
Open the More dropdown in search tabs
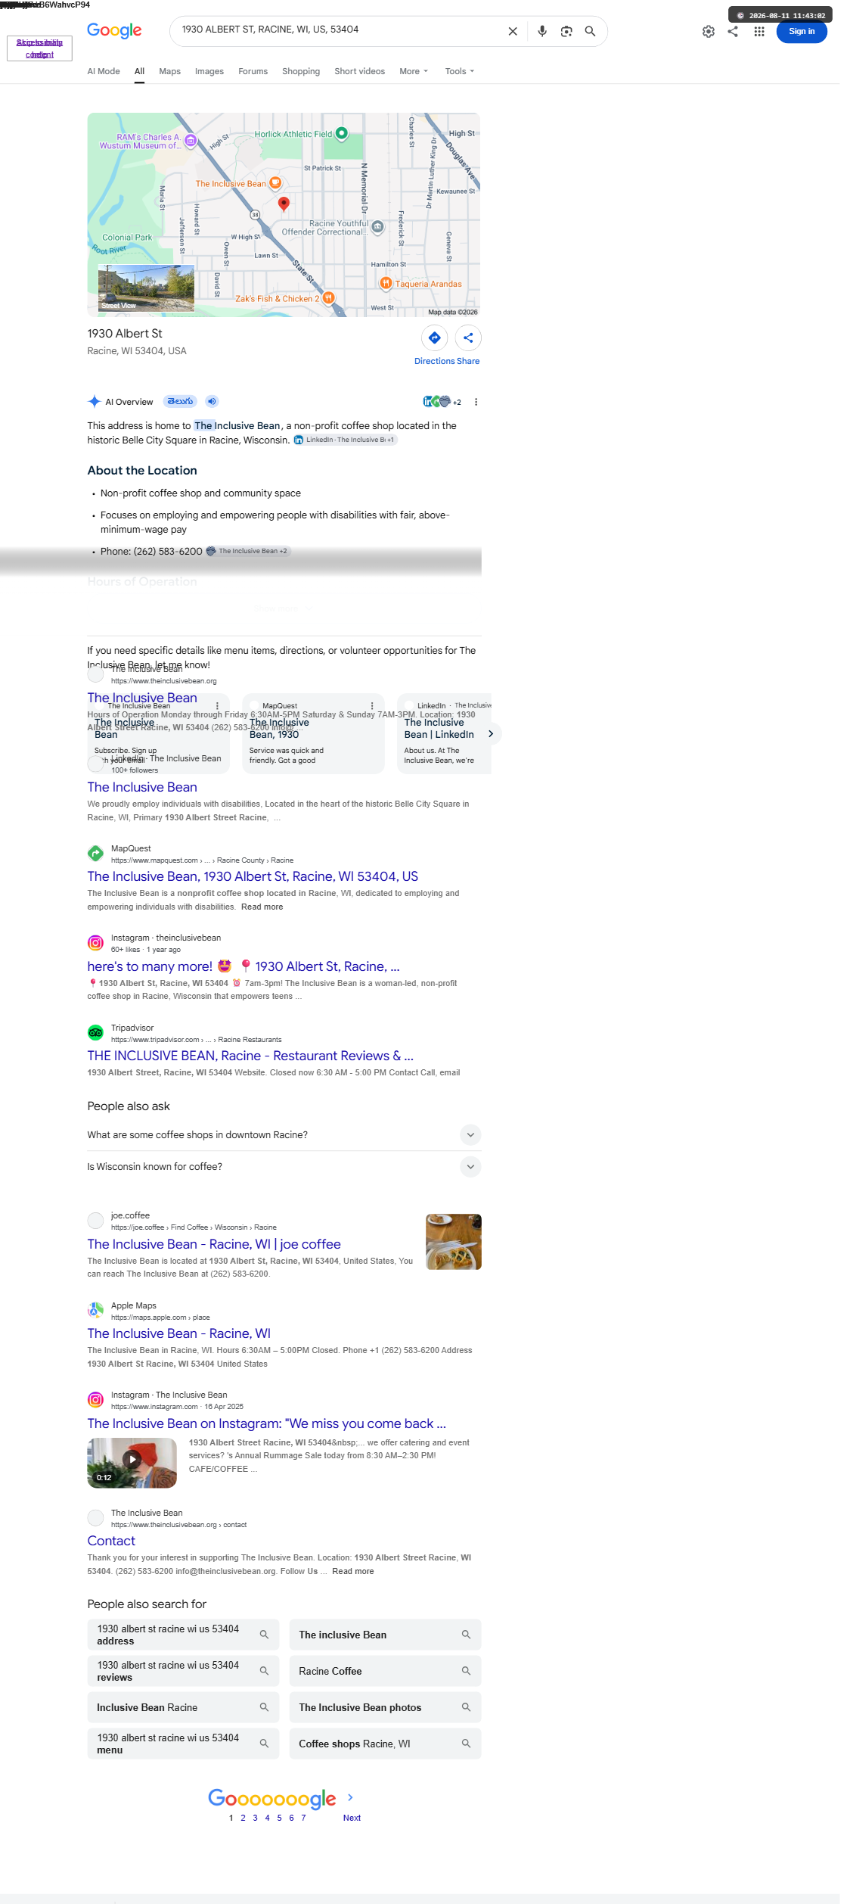click(414, 71)
